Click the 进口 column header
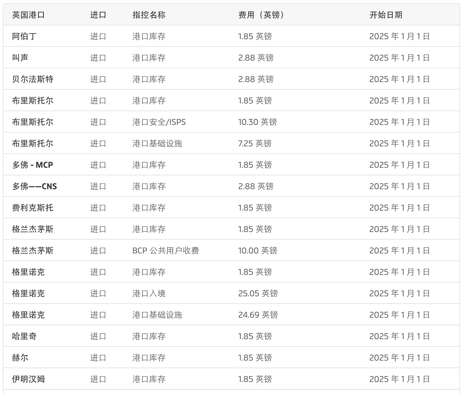The height and width of the screenshot is (394, 465). (x=98, y=15)
